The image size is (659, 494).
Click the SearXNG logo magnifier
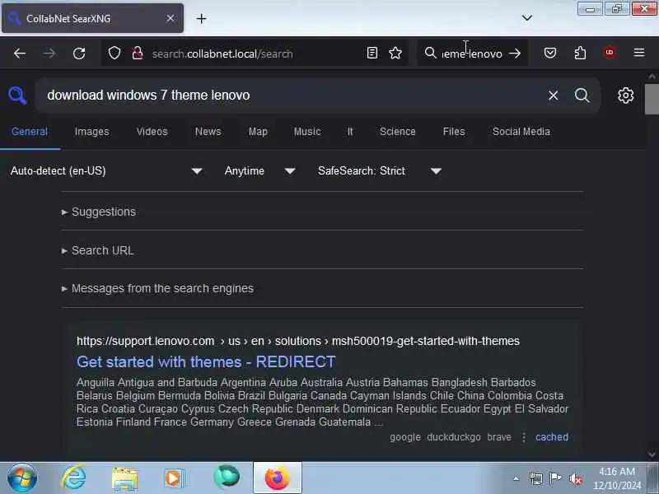pos(17,96)
